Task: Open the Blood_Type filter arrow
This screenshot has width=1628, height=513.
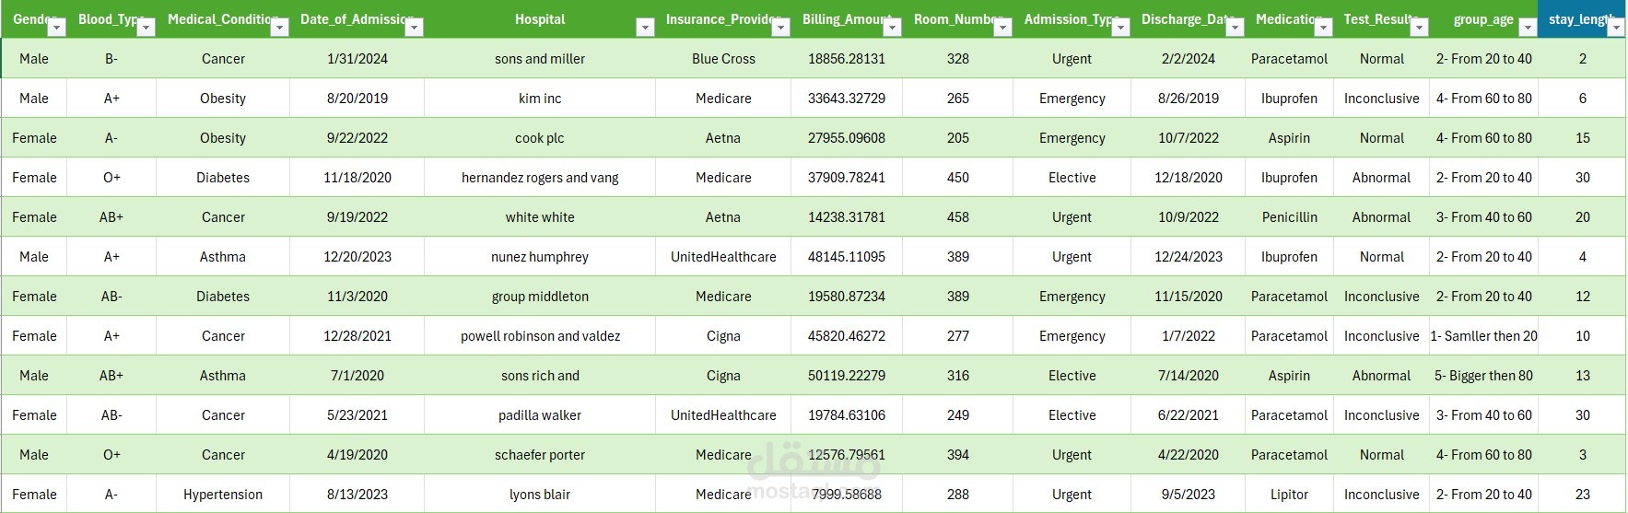Action: [146, 28]
